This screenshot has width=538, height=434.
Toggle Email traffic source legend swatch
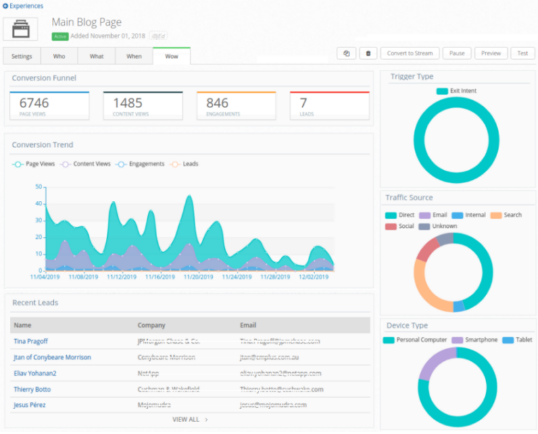tap(425, 215)
